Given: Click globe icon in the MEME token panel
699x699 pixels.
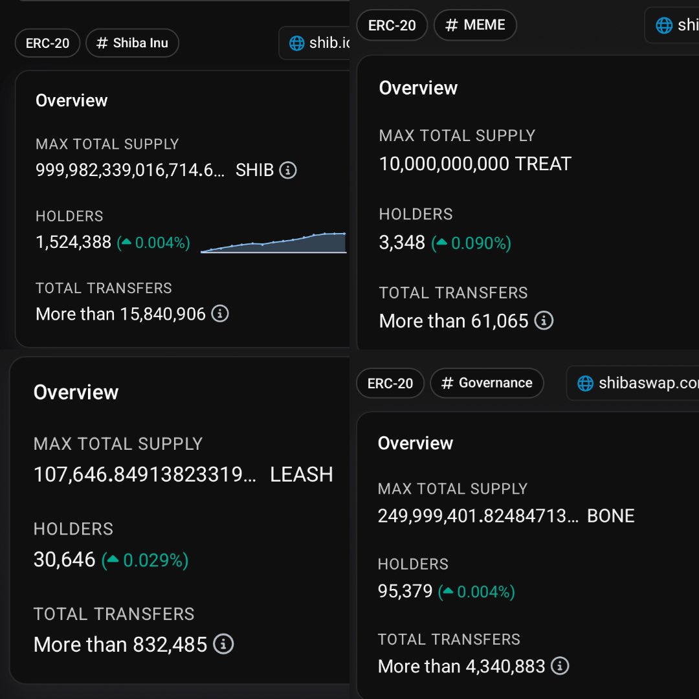Looking at the screenshot, I should point(664,25).
